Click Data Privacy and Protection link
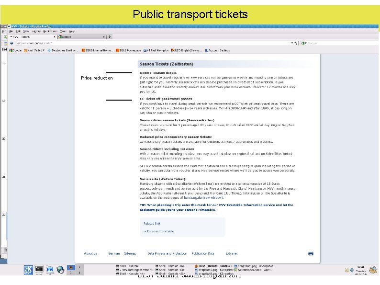This screenshot has width=380, height=285. (167, 253)
